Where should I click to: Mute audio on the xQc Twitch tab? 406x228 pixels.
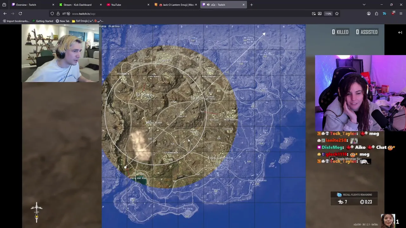[x=208, y=5]
